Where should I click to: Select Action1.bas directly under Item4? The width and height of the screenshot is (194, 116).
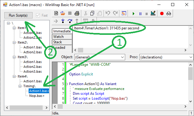pyautogui.click(x=33, y=81)
